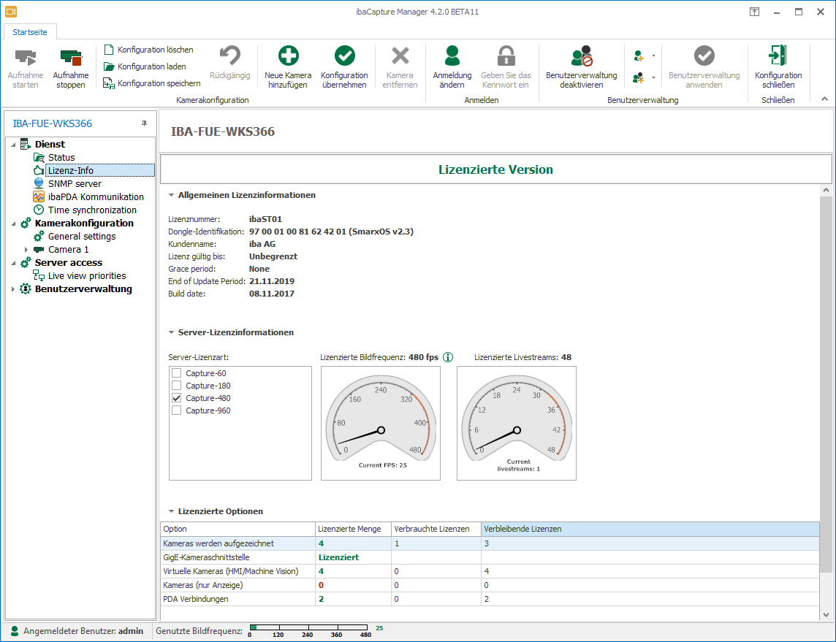Viewport: 836px width, 642px height.
Task: Open the Startseite ribbon tab
Action: pos(30,32)
